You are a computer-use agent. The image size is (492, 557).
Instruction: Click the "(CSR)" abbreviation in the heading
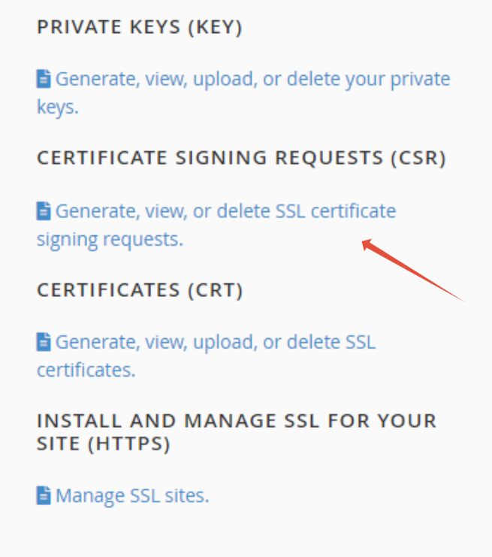tap(418, 158)
